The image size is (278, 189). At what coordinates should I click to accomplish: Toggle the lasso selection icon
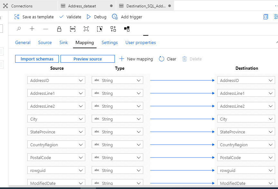coord(100,29)
